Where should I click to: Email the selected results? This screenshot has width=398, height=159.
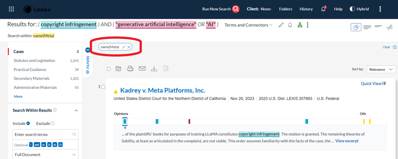[142, 69]
